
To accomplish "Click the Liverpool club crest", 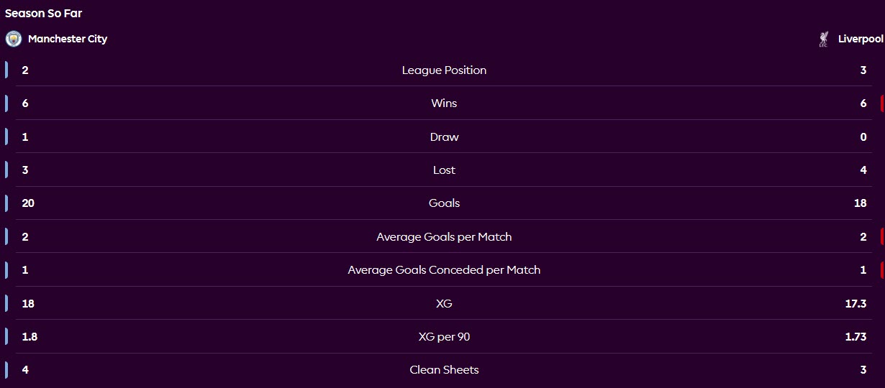I will click(x=824, y=39).
